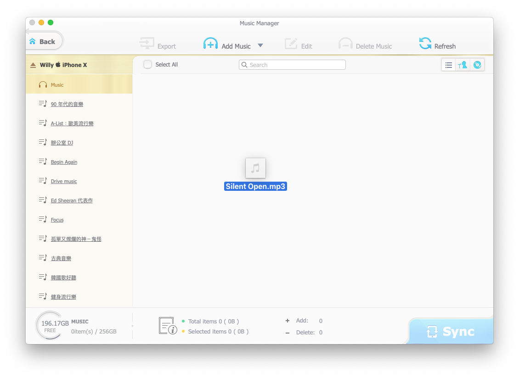Open the 90 年代的音樂 playlist
The image size is (519, 378).
pos(67,104)
